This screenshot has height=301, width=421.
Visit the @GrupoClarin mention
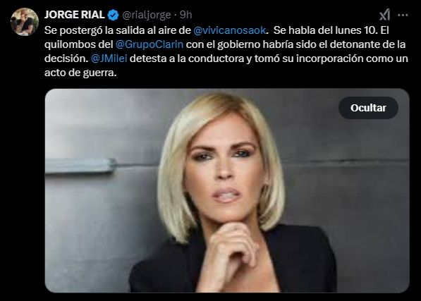(150, 44)
